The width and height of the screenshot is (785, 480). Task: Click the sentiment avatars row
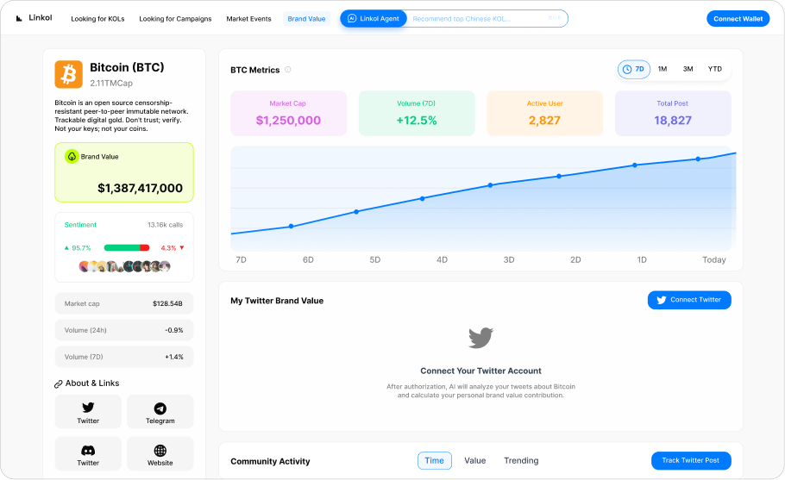[125, 266]
